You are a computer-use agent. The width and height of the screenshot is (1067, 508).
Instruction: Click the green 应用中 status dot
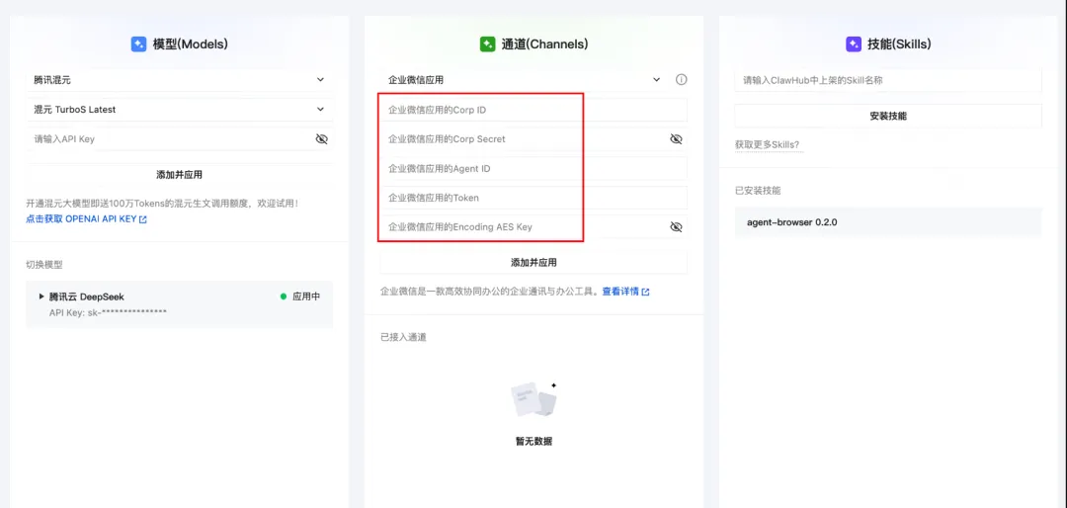click(x=284, y=296)
